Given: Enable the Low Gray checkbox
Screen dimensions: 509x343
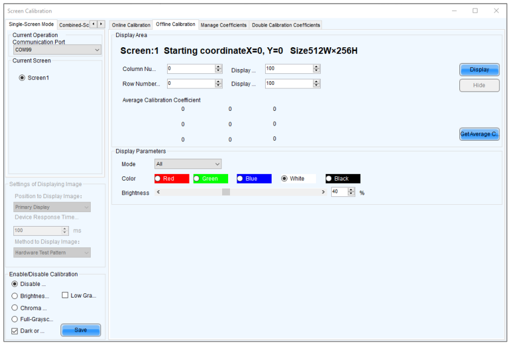Looking at the screenshot, I should pos(65,295).
